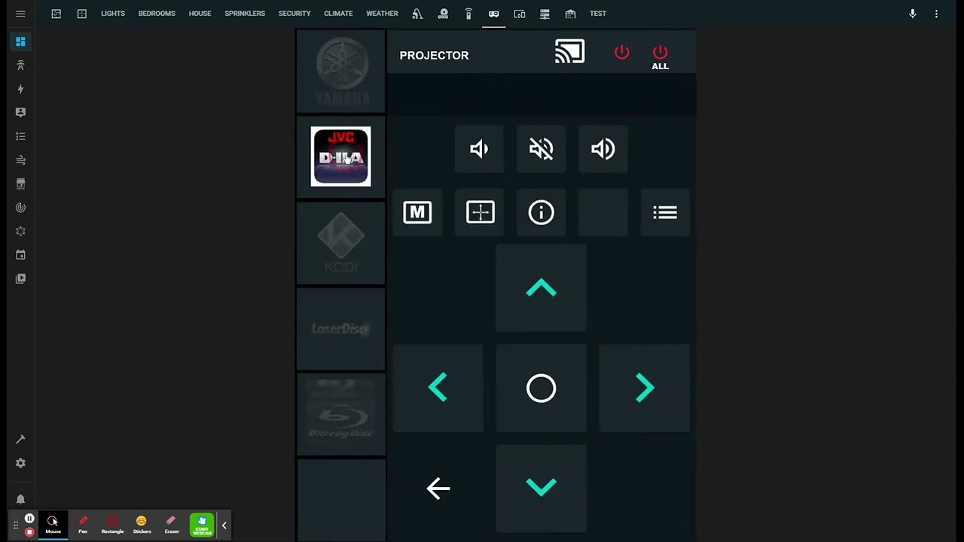This screenshot has height=542, width=964.
Task: Open the second floorplan icon tab
Action: (82, 14)
